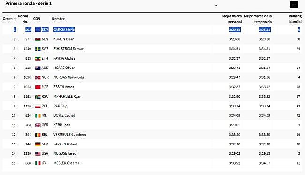305x175 pixels.
Task: Click the CON column header
Action: pyautogui.click(x=37, y=19)
